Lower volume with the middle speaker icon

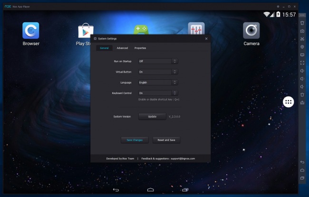click(x=302, y=79)
